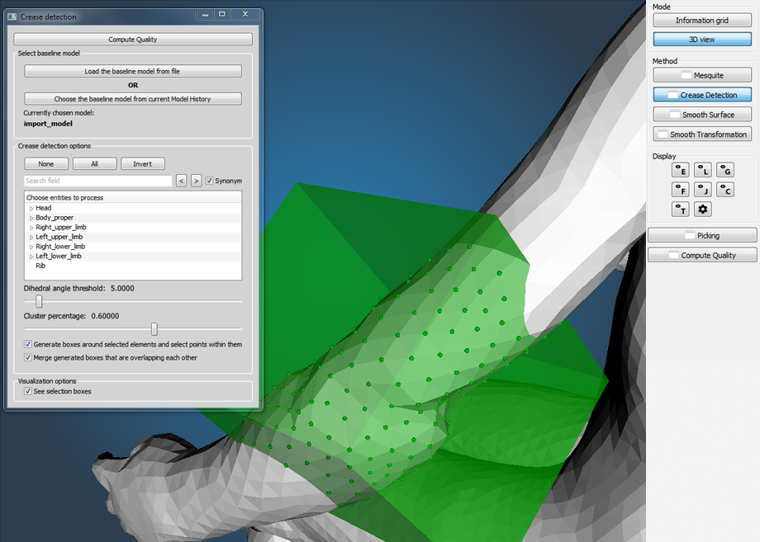Disable See selection boxes option
760x542 pixels.
point(28,391)
